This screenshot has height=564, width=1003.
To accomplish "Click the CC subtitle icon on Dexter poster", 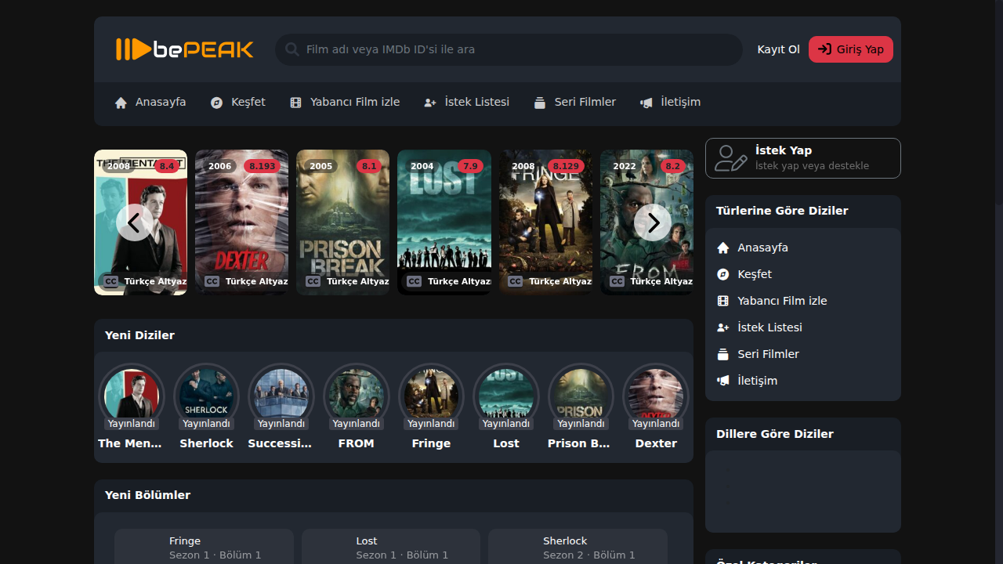I will click(212, 281).
